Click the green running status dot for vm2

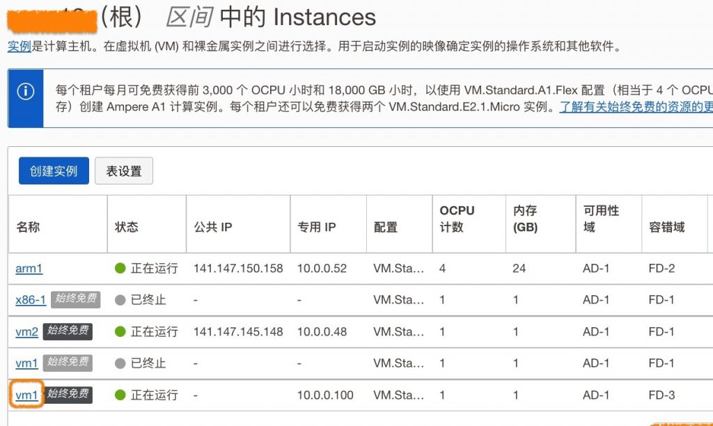[120, 331]
